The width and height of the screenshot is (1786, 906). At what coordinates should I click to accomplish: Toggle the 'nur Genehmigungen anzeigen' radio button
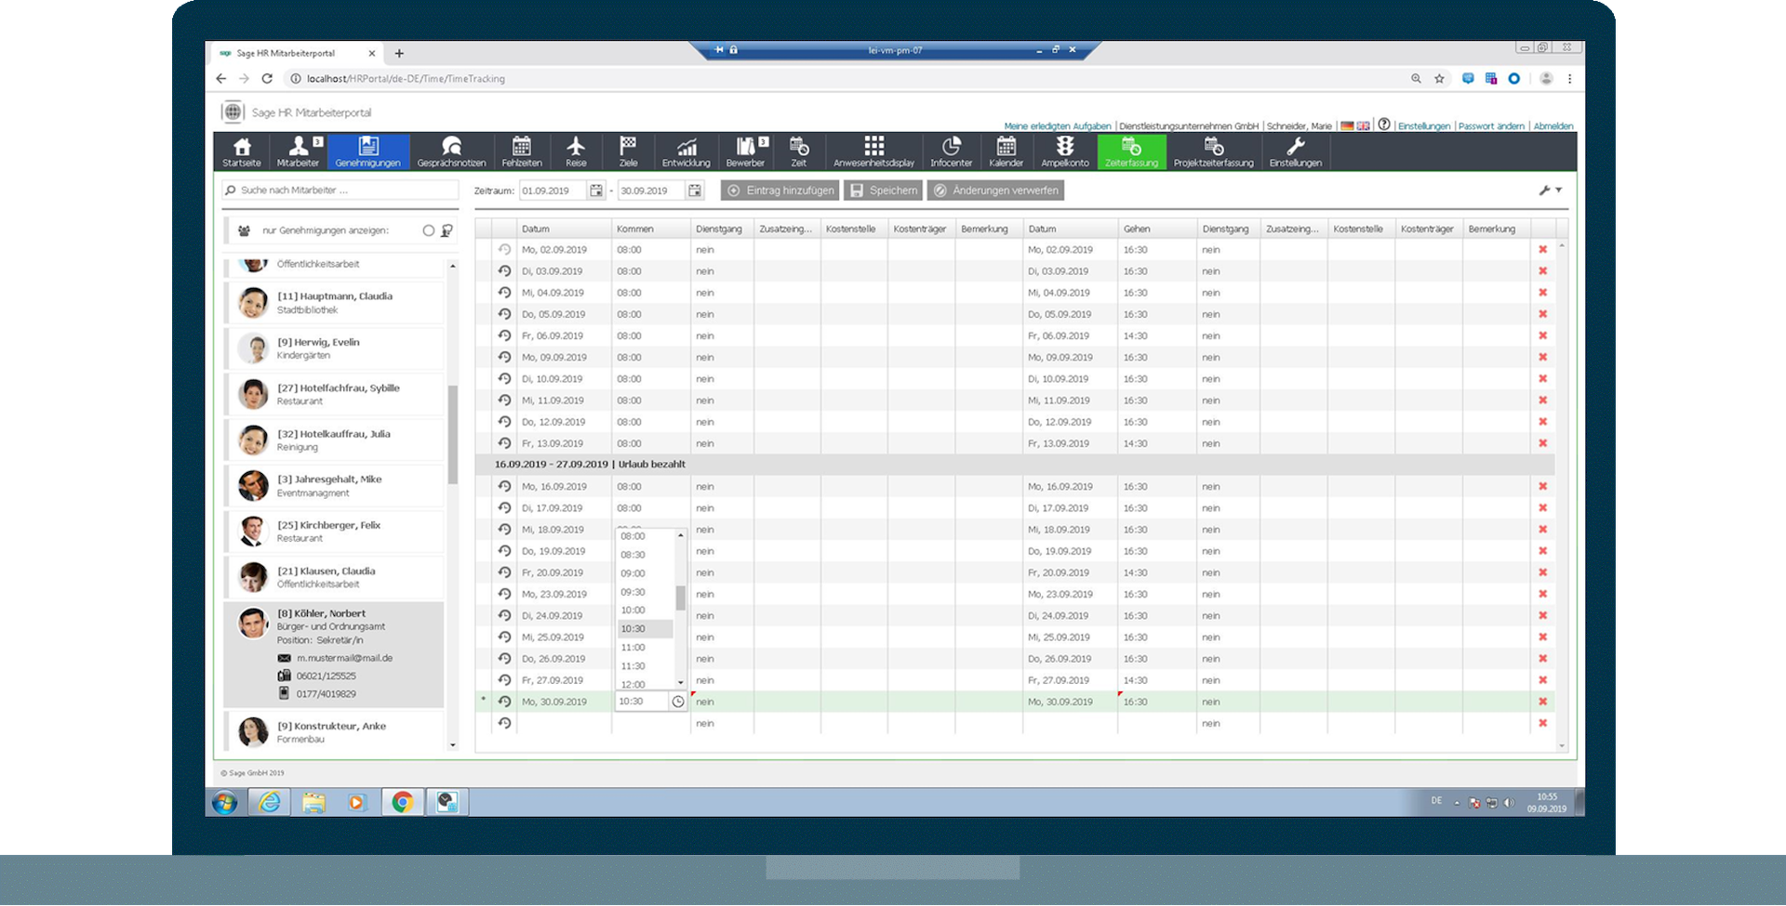point(428,230)
